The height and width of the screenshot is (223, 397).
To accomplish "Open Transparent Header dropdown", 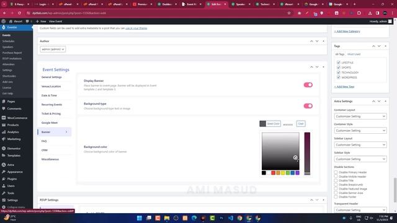I will [360, 210].
